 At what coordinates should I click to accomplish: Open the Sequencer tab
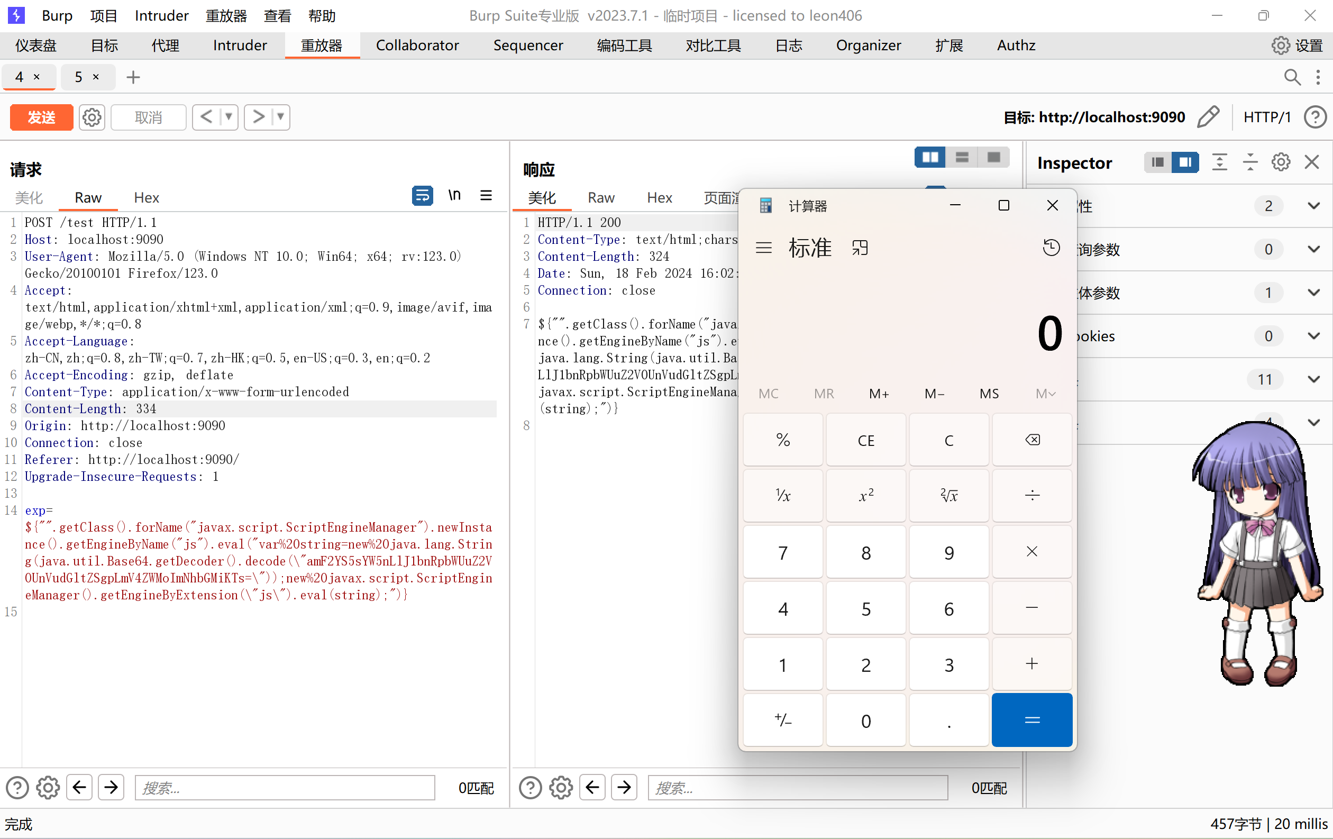point(528,45)
